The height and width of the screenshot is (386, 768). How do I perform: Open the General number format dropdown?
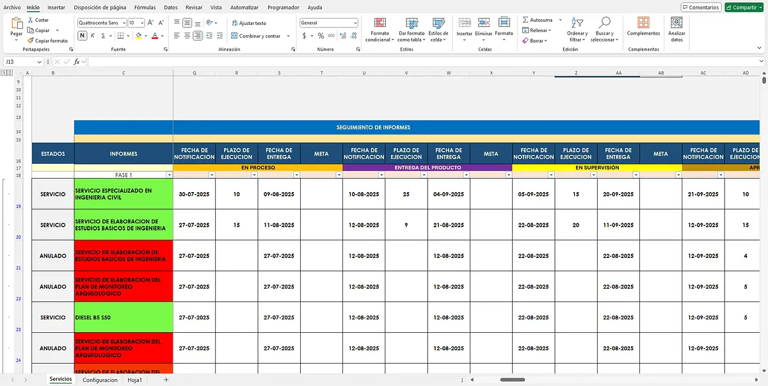tap(355, 22)
